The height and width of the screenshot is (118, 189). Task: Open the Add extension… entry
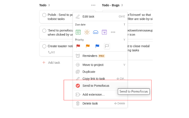coord(93,94)
